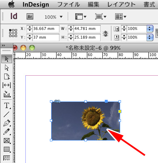Step the H height value
This screenshot has height=163, width=158.
coord(71,37)
